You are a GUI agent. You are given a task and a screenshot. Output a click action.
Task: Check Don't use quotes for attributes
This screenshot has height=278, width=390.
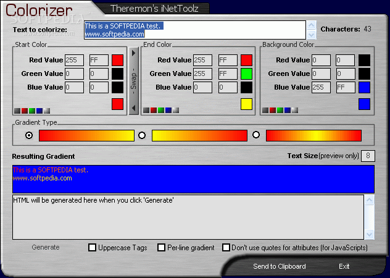pyautogui.click(x=226, y=248)
